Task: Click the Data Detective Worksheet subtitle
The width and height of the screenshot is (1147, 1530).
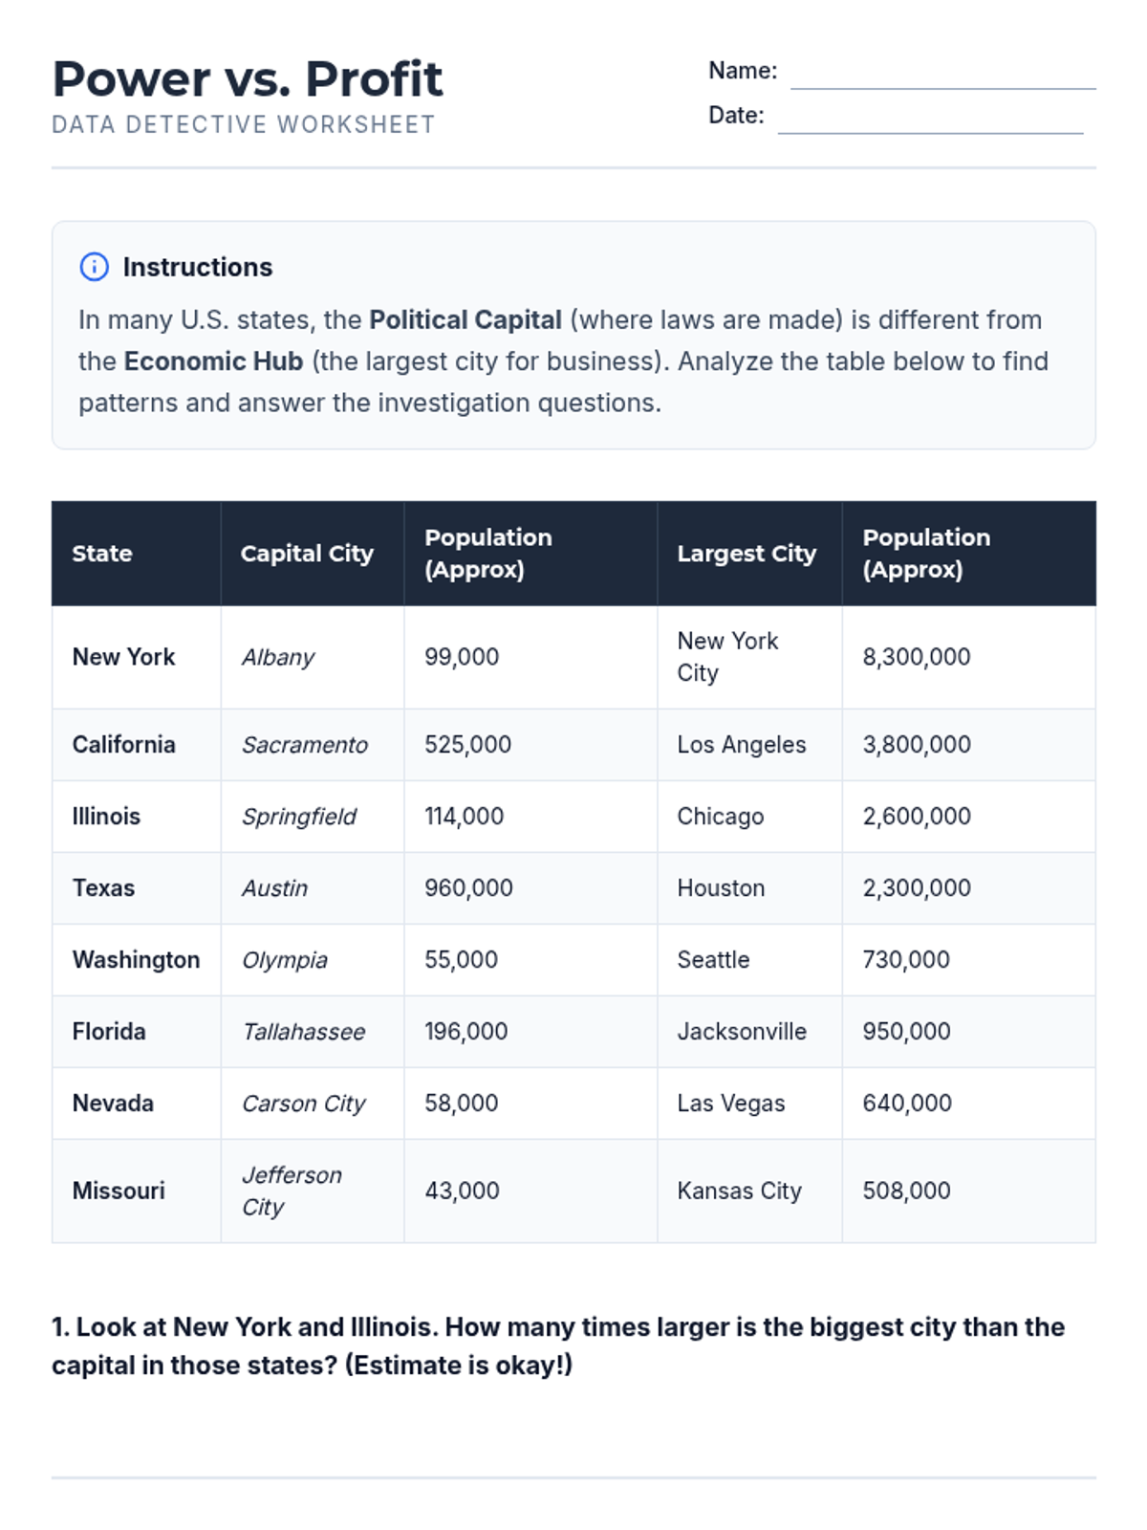Action: [244, 125]
